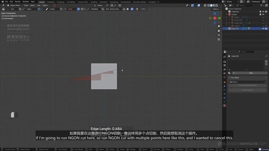Hide Cutters collection with its eye icon
This screenshot has height=151, width=269.
click(263, 15)
